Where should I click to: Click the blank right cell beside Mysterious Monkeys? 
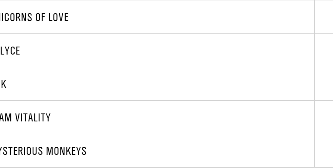tap(323, 151)
